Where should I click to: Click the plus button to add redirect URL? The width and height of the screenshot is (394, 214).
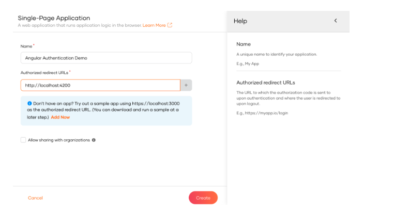coord(186,85)
